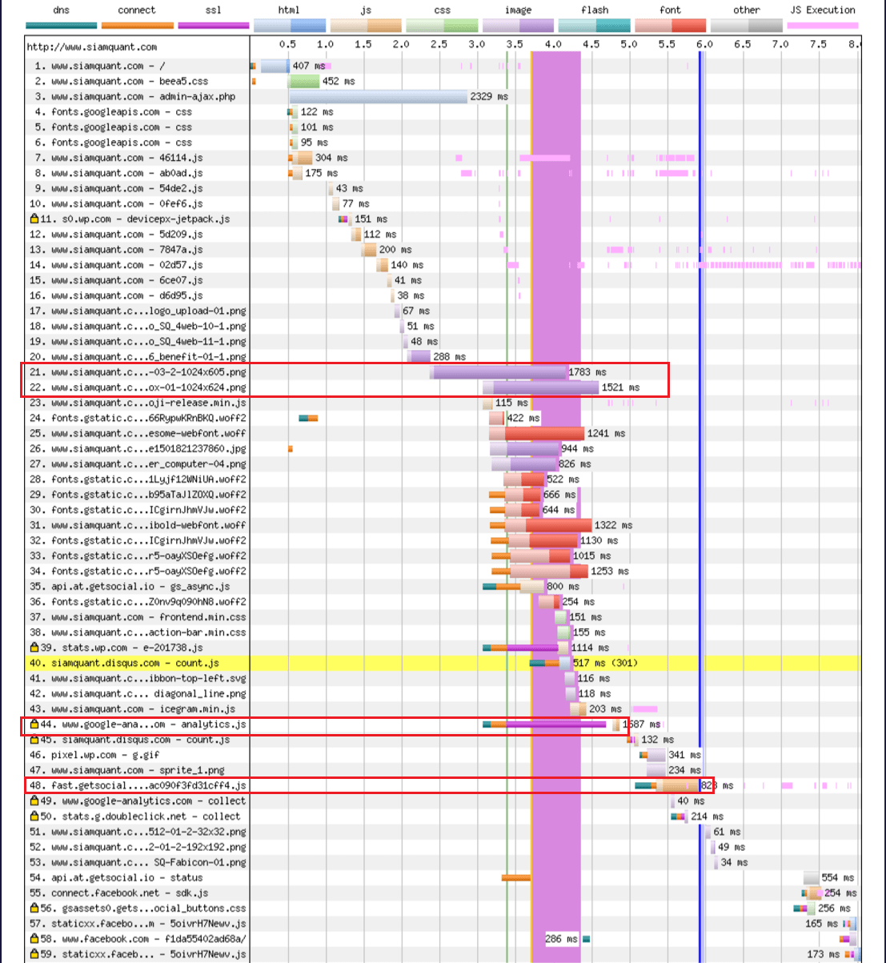
Task: Click the lock icon on request 11 s0.wp.com
Action: [x=34, y=219]
